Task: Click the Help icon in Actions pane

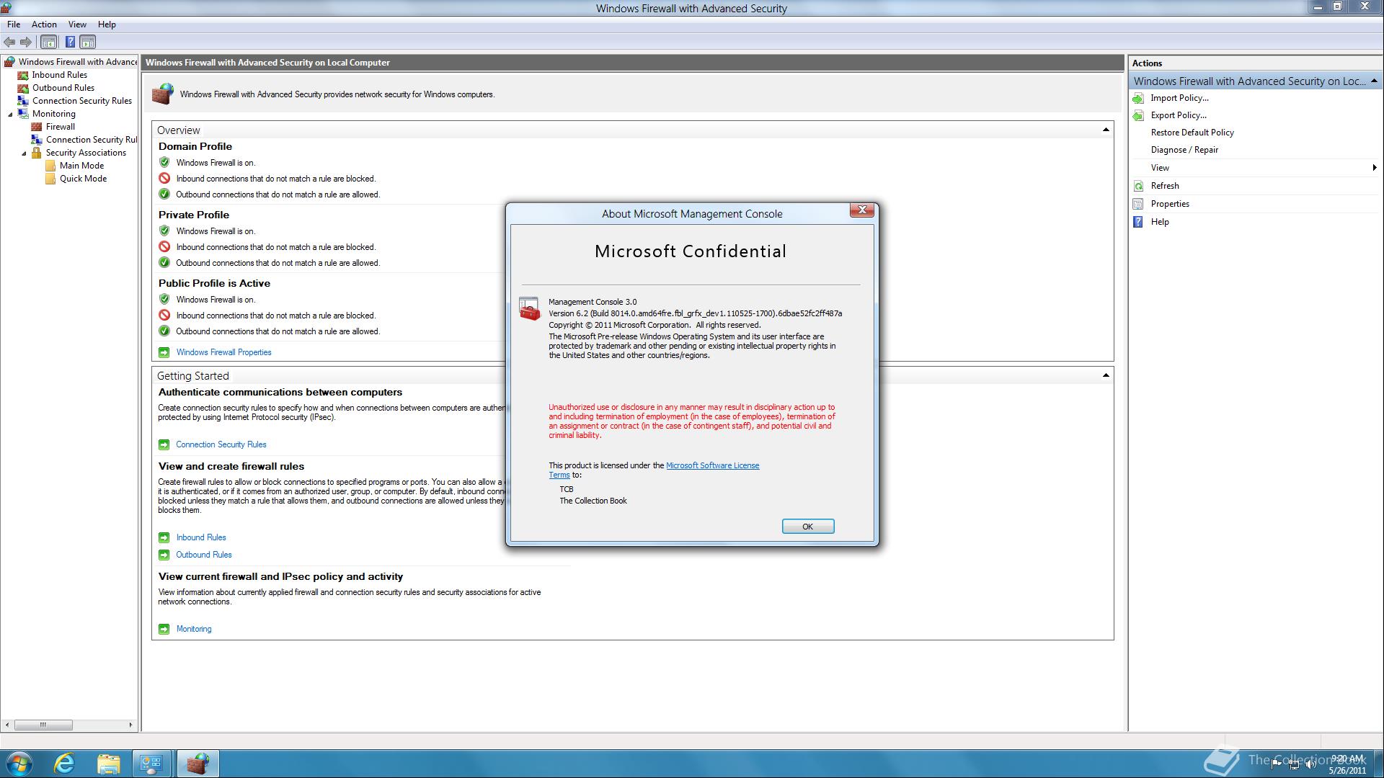Action: (1138, 222)
